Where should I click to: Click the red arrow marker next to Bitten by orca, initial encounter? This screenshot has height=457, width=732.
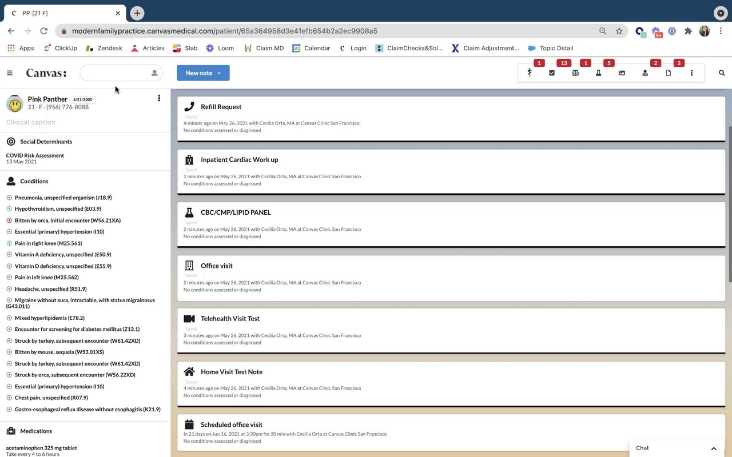(x=9, y=221)
